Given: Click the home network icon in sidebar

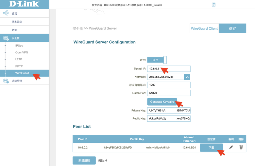Looking at the screenshot, I should 6,13.
